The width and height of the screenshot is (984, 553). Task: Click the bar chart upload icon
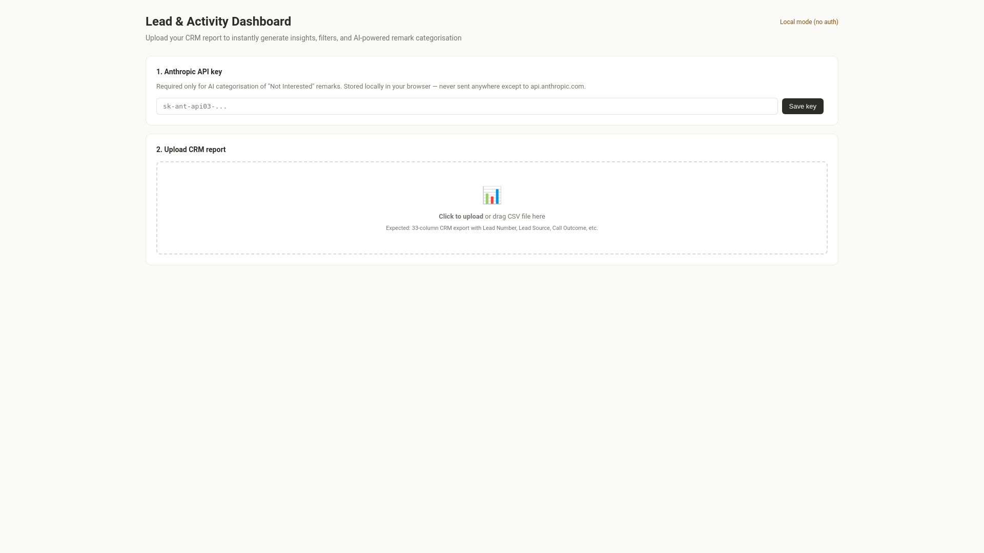click(491, 195)
